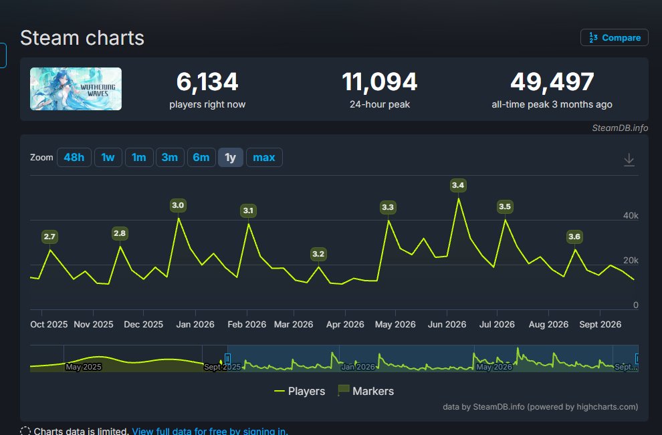Image resolution: width=662 pixels, height=435 pixels.
Task: Click the chart download menu icon
Action: 629,160
